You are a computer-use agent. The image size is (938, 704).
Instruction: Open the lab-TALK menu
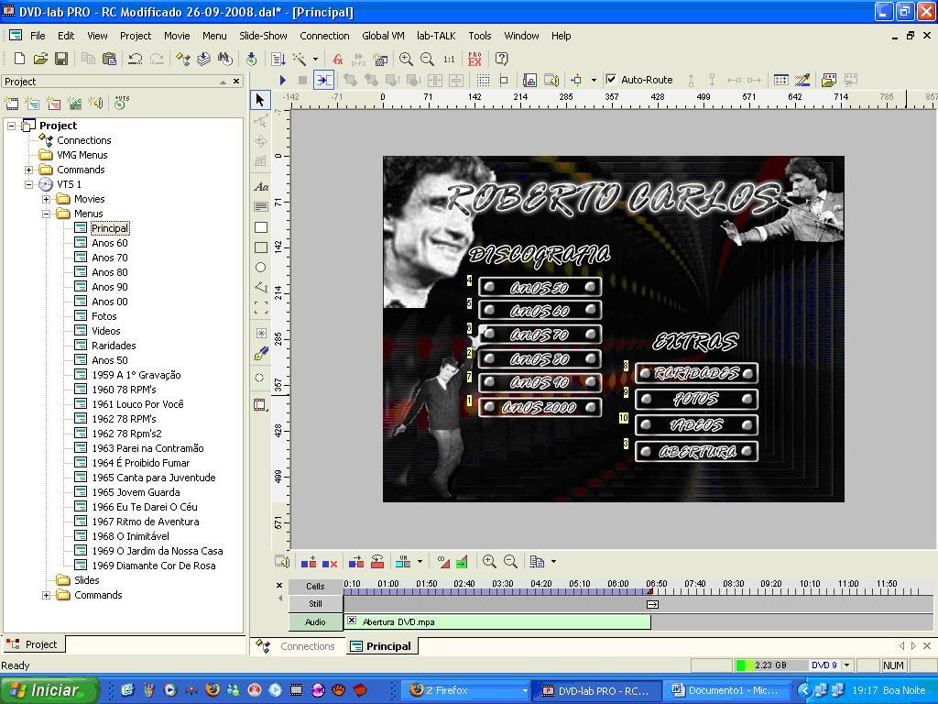(436, 36)
